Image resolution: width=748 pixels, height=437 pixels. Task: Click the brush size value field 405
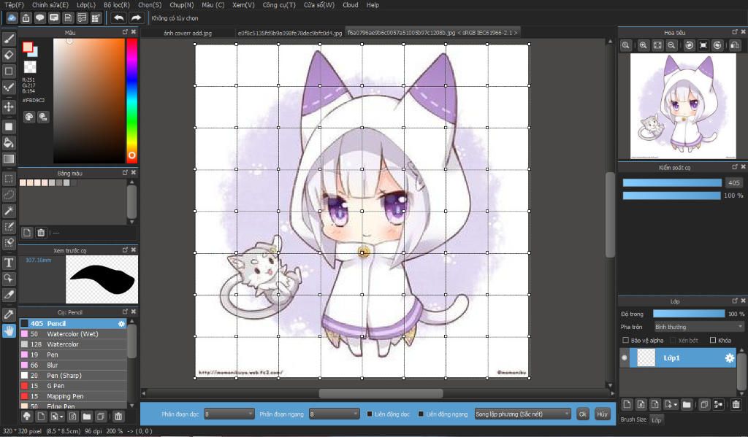tap(733, 182)
